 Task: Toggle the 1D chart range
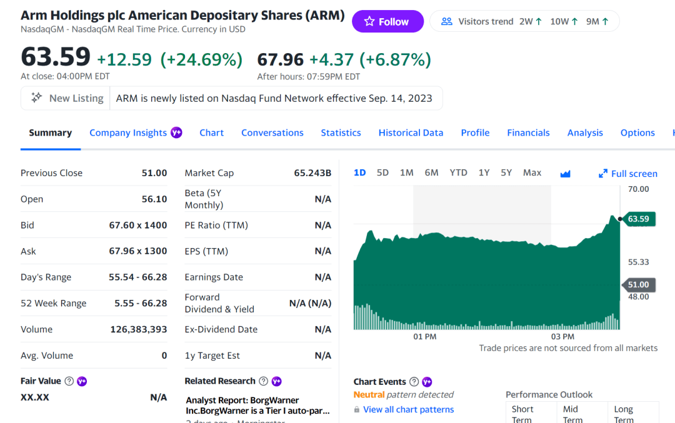(359, 172)
